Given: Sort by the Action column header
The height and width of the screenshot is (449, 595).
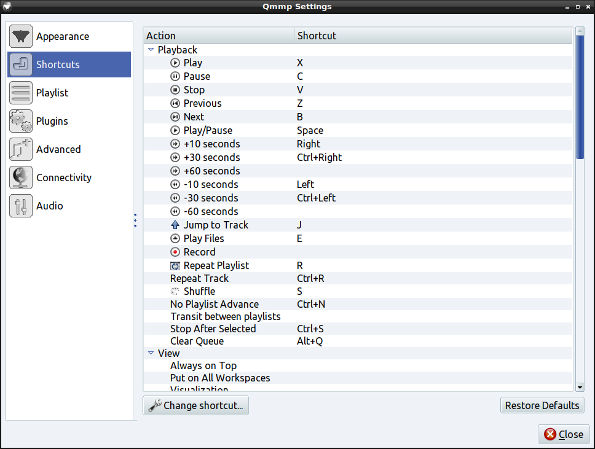Looking at the screenshot, I should [x=219, y=36].
